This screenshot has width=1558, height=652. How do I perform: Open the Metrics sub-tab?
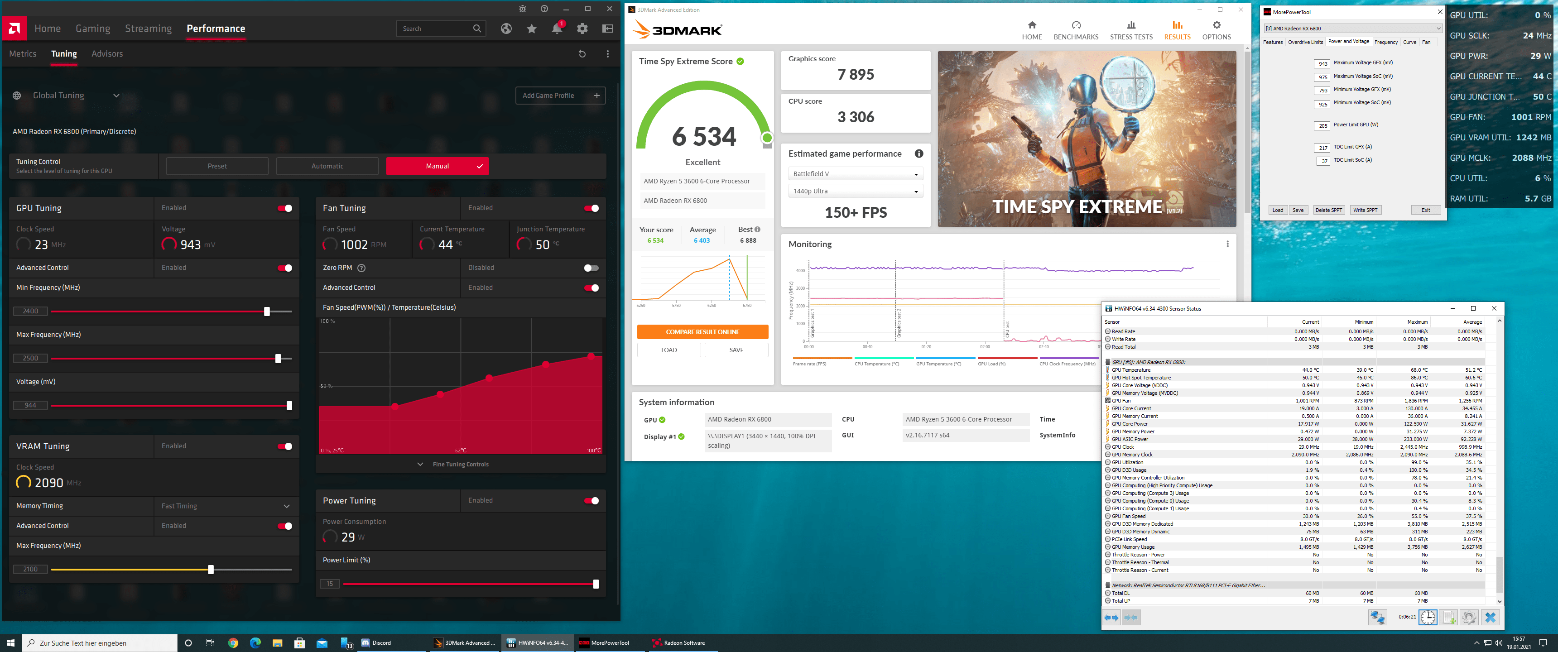point(23,54)
